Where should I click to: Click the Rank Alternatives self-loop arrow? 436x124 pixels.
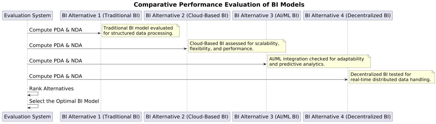click(33, 94)
